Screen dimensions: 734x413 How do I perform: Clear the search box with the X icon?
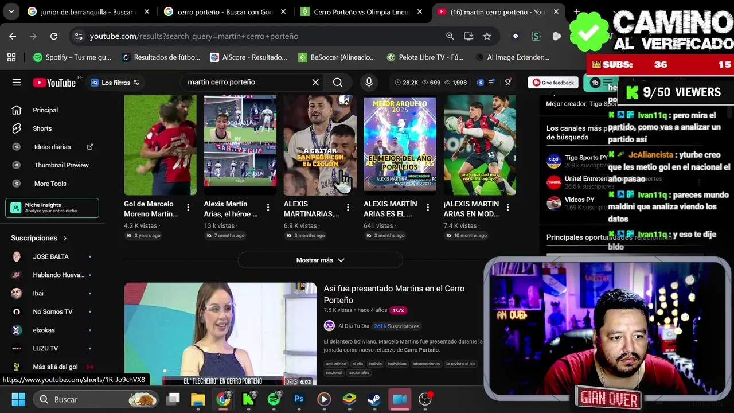(x=315, y=83)
